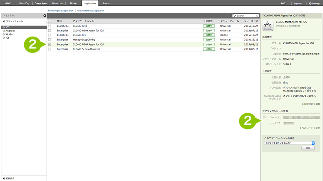Click the 2013/08/16 release date cell
Screen dimensions: 323x181
tap(251, 49)
